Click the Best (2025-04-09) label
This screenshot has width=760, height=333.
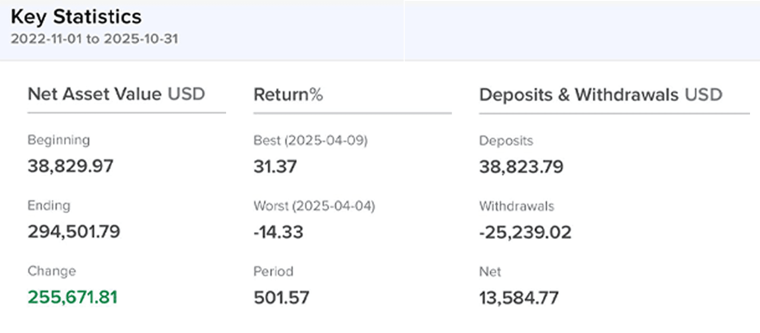tap(311, 140)
